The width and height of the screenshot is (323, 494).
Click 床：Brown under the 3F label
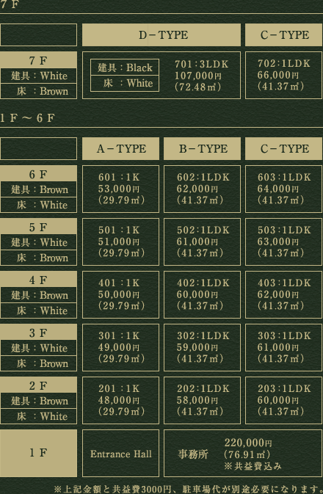point(38,363)
